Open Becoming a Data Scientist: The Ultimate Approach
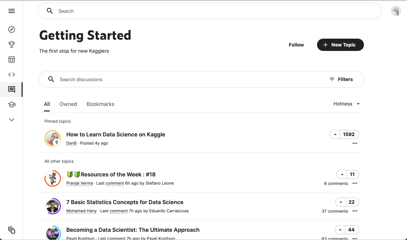 pos(133,230)
